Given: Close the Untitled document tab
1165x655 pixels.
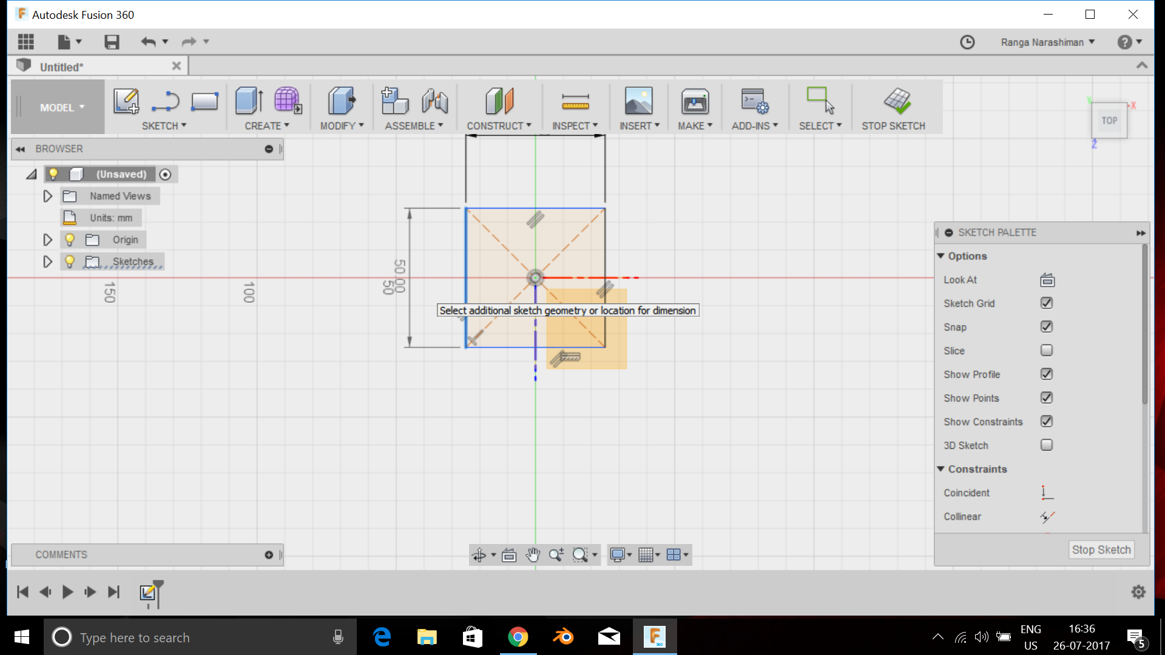Looking at the screenshot, I should coord(177,65).
